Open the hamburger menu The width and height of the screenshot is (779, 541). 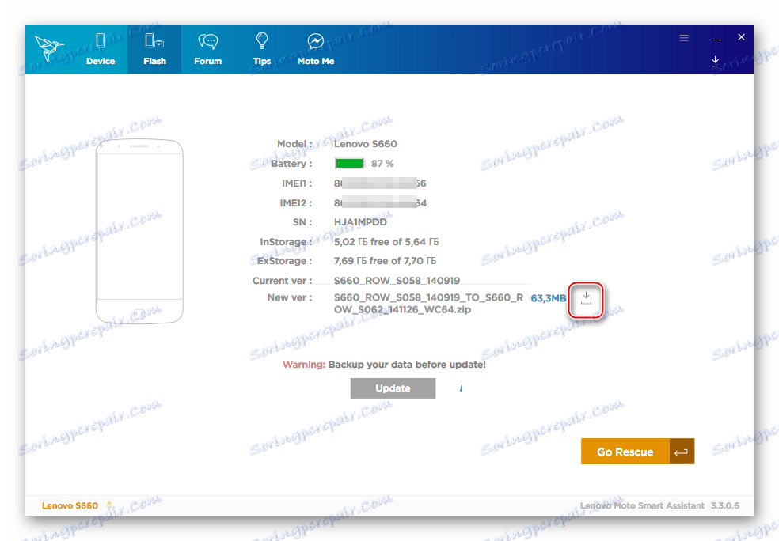(x=683, y=37)
